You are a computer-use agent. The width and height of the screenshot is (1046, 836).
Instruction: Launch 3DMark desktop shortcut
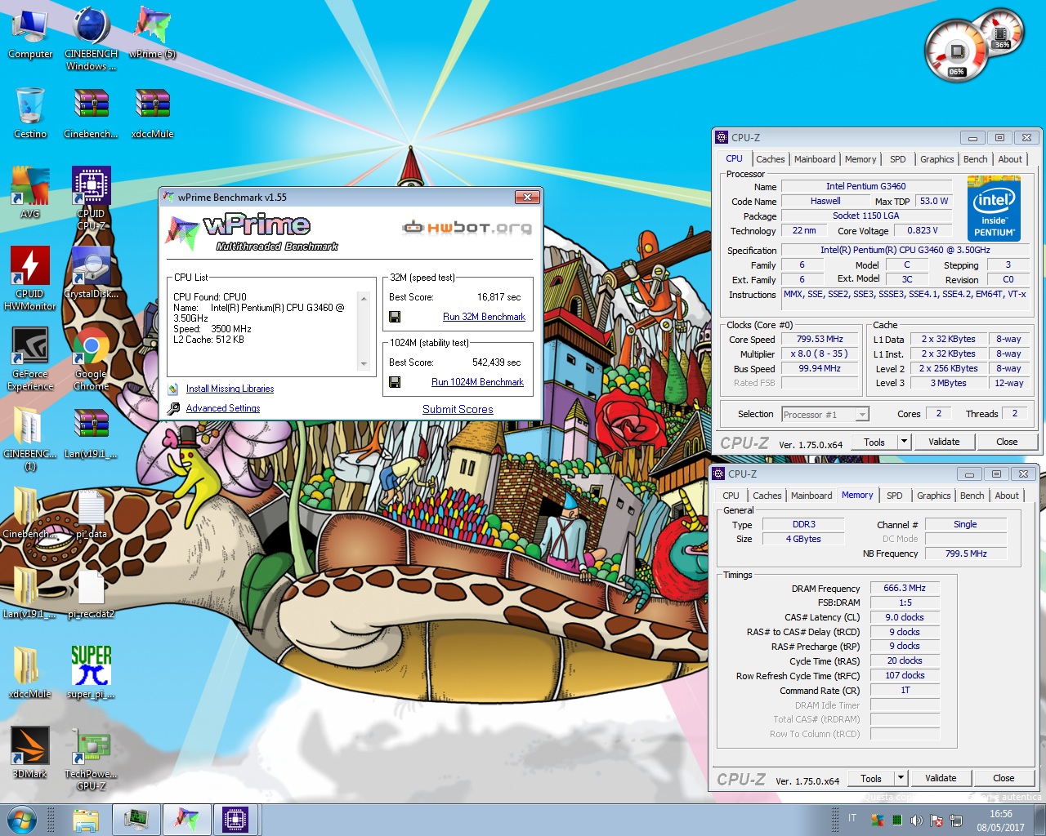[30, 753]
